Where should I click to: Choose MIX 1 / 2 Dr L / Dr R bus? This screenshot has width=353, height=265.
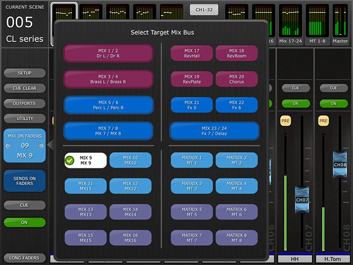pos(108,54)
